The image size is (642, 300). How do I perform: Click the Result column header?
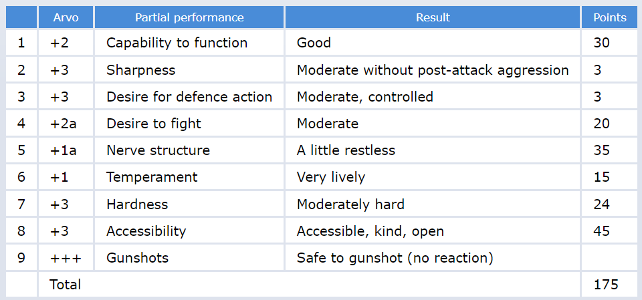pyautogui.click(x=433, y=17)
